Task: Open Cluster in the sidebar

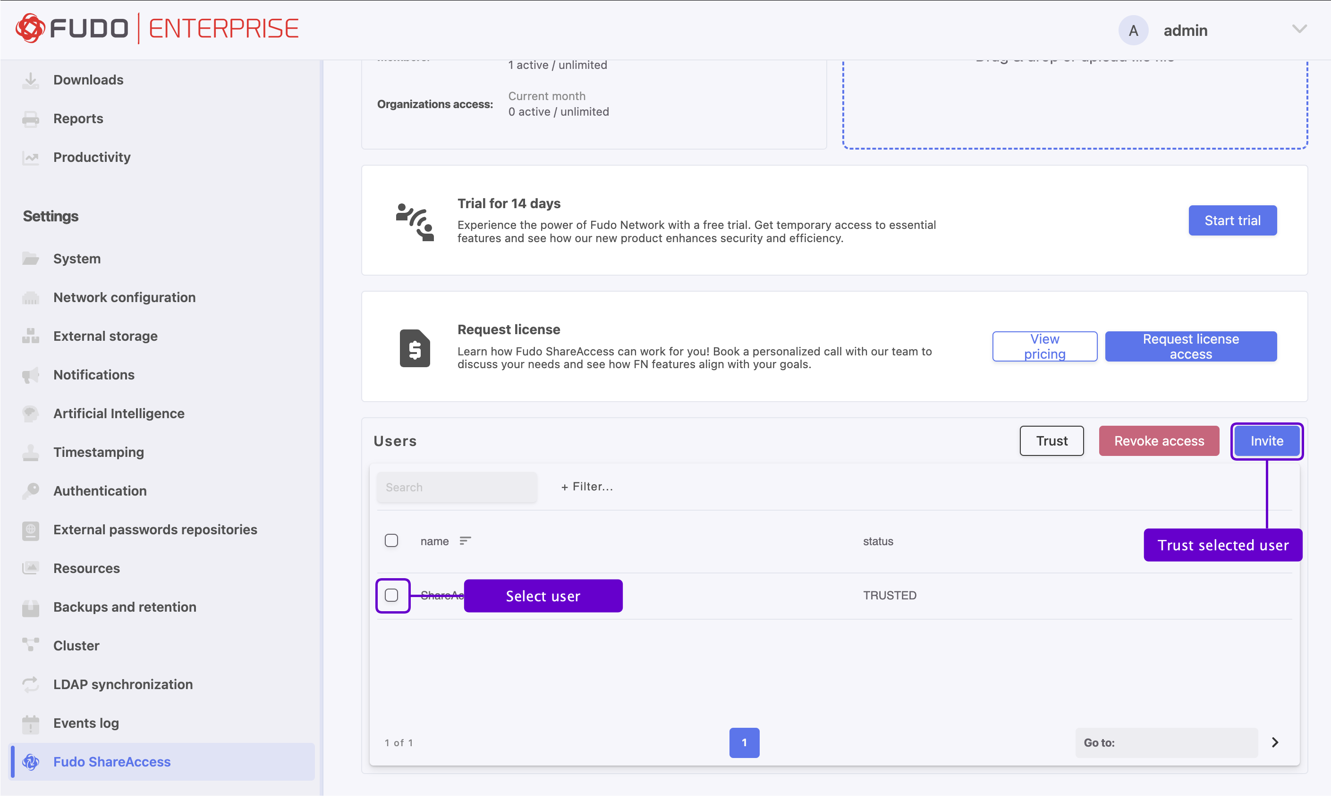Action: [76, 646]
